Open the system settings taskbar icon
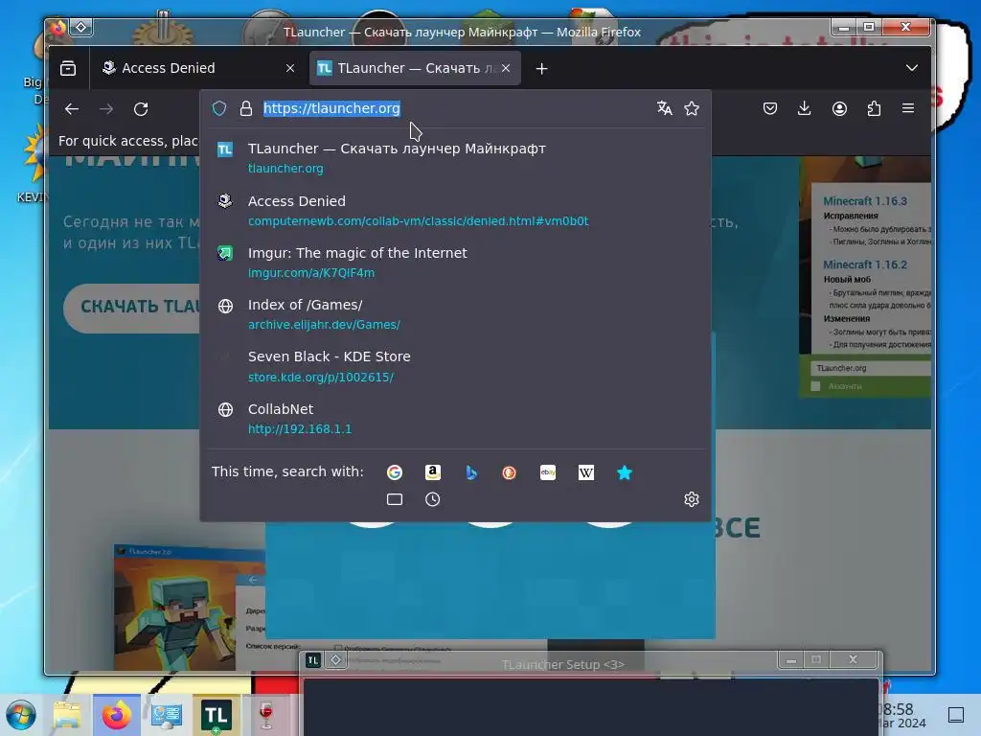Screen dimensions: 981x736 (x=167, y=715)
